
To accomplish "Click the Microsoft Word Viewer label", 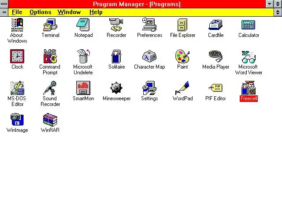I will pos(249,69).
